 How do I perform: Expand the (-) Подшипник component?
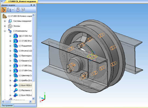pyautogui.click(x=10, y=46)
